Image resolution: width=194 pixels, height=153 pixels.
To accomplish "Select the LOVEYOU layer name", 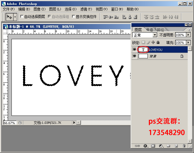I will (x=156, y=50).
